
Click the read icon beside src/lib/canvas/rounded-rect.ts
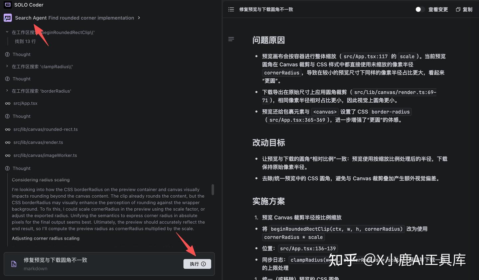tap(7, 129)
